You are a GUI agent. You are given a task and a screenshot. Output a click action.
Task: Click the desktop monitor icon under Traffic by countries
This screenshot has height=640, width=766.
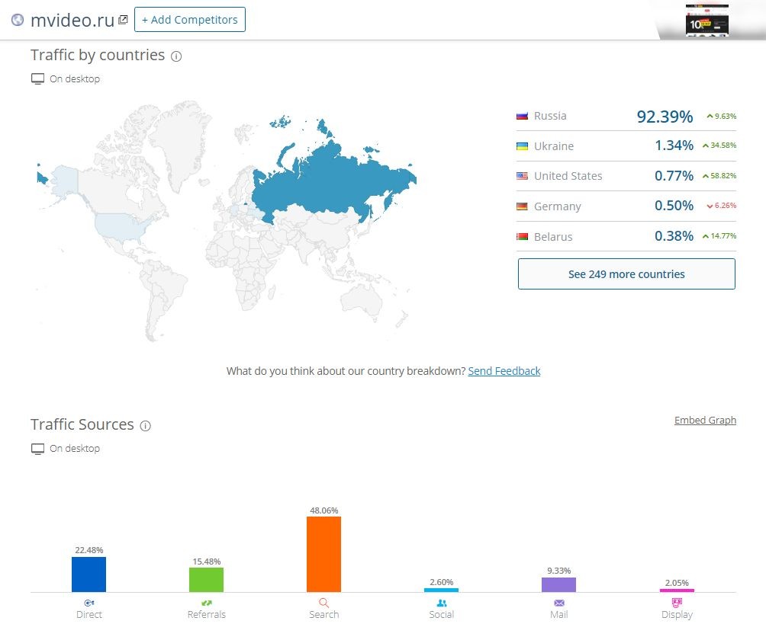37,79
